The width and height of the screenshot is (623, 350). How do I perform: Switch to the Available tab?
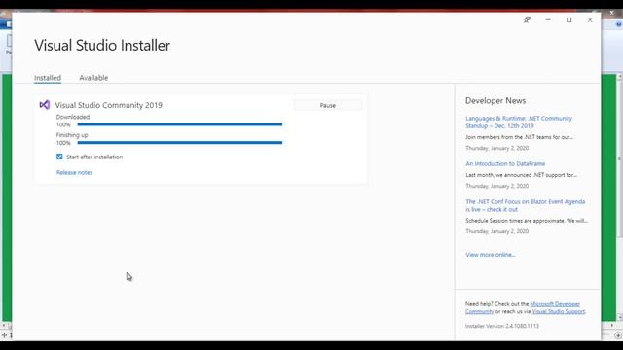93,78
